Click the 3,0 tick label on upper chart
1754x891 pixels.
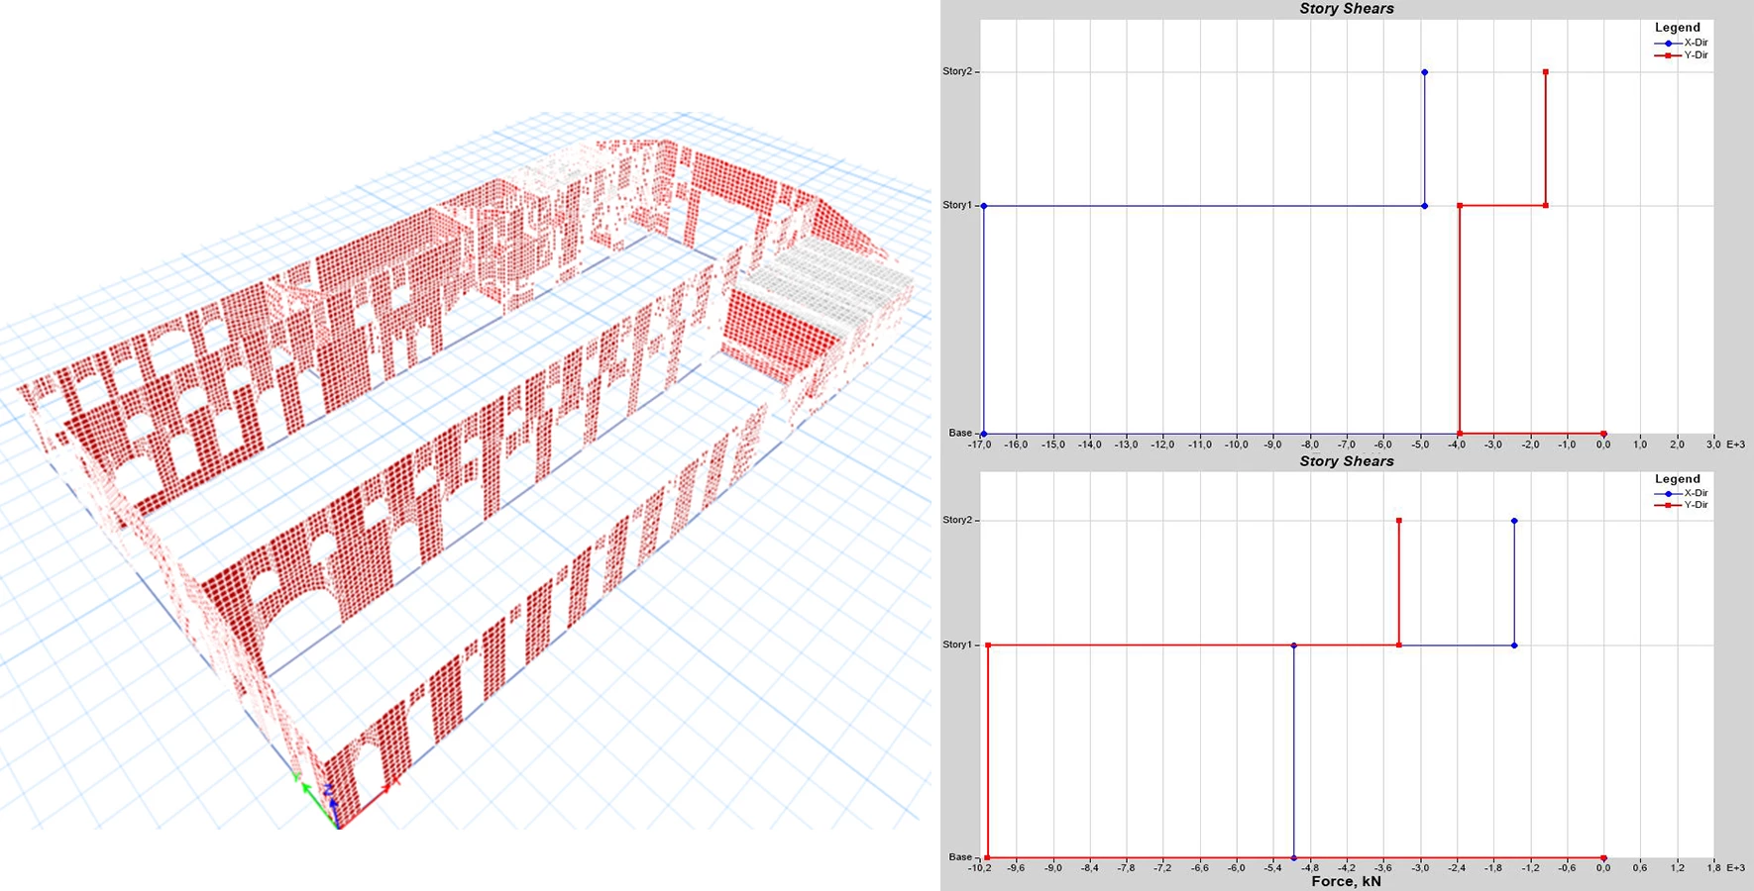pyautogui.click(x=1713, y=445)
